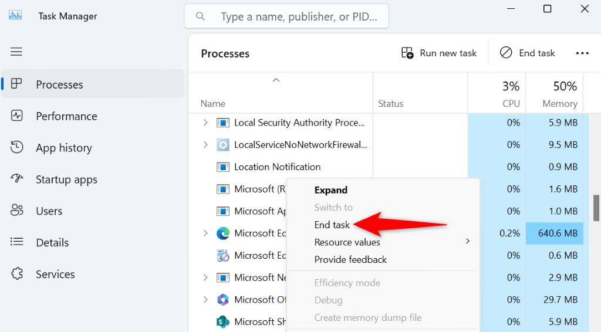Go to Startup apps page

coord(66,179)
